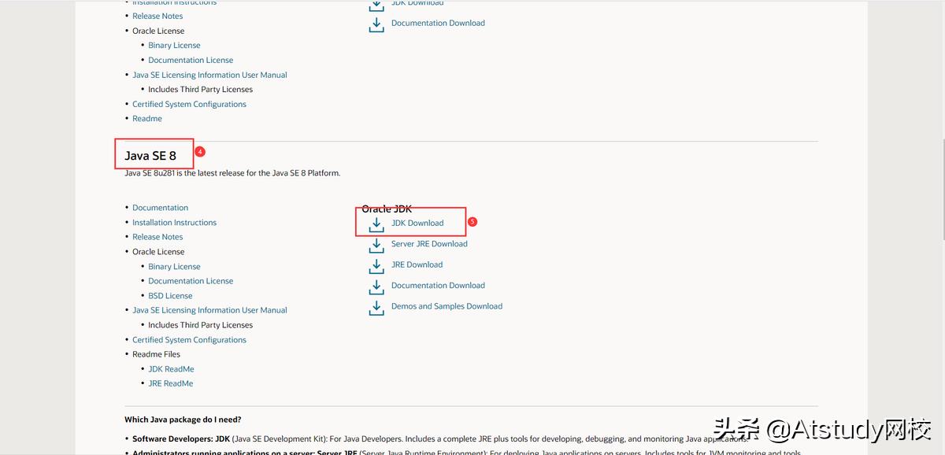Click the JRE Download text link
Viewport: 945px width, 455px height.
pos(417,264)
